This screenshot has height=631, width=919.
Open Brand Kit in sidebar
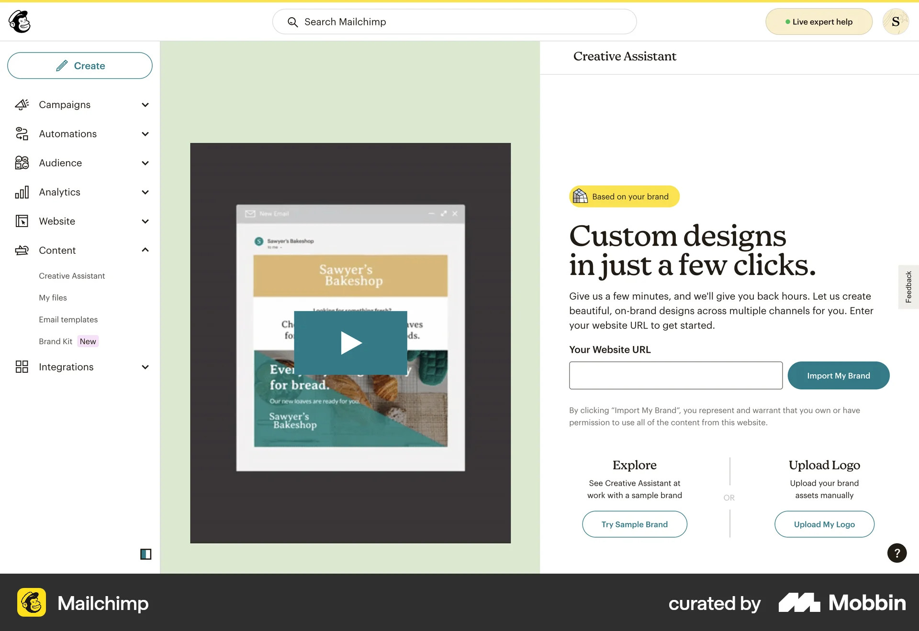[x=56, y=341]
